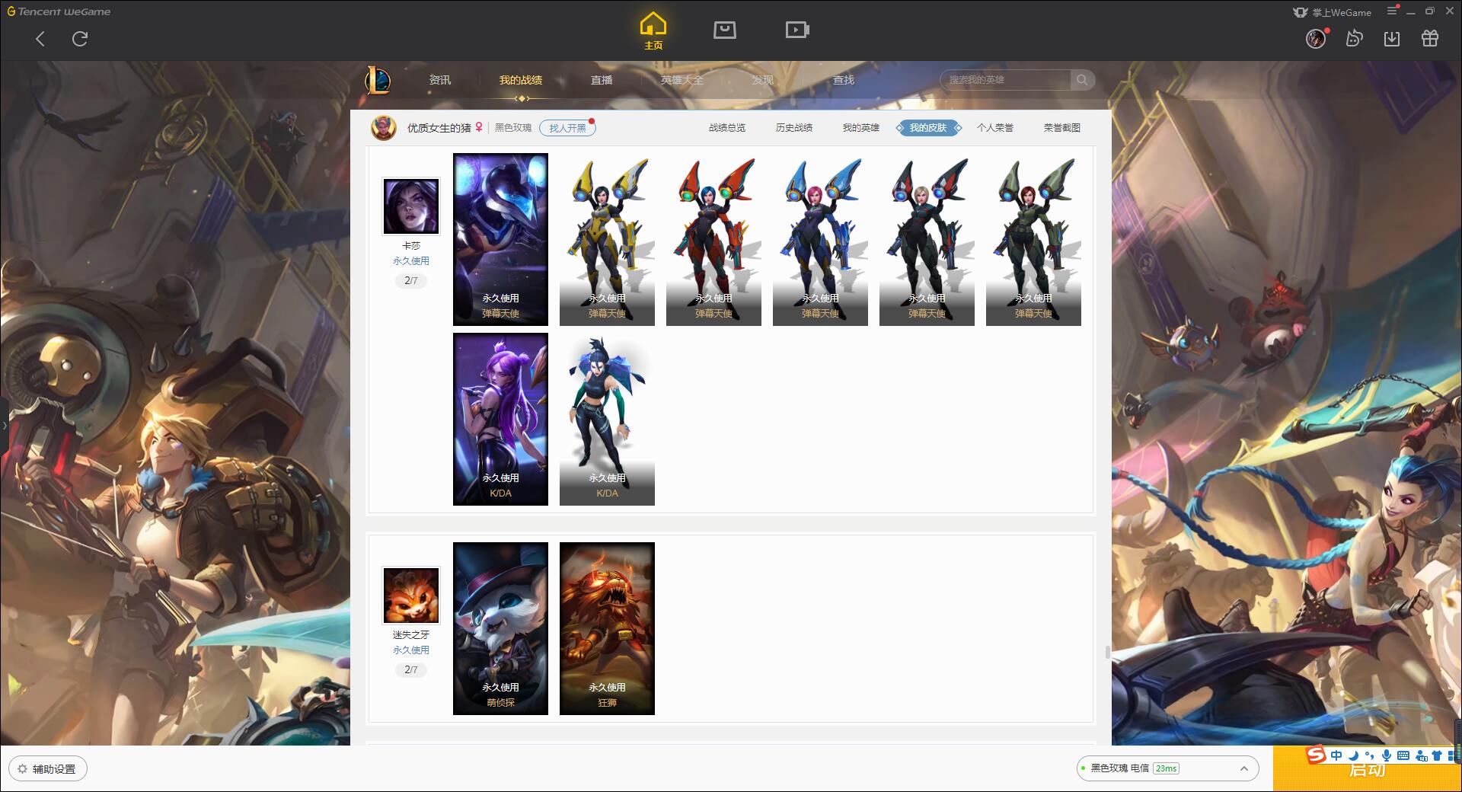Open the yellow 弹幕天使 chroma skin

[x=607, y=240]
